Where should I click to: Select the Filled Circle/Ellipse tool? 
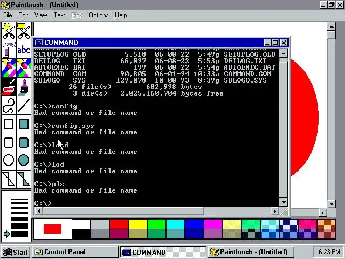click(24, 160)
